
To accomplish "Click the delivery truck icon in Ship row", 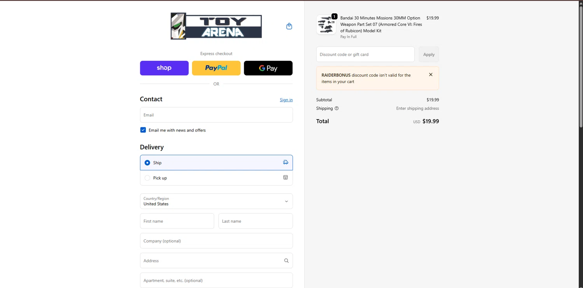I will 286,162.
